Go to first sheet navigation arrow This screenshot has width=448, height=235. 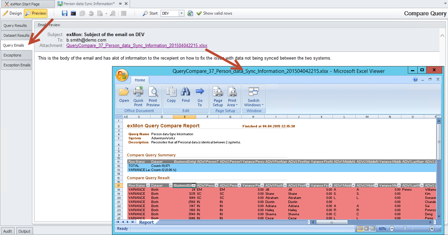(118, 222)
